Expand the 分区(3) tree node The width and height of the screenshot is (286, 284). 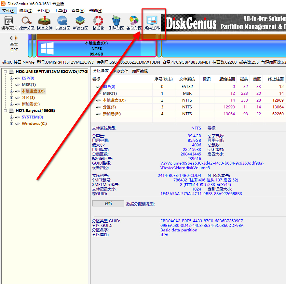11,98
